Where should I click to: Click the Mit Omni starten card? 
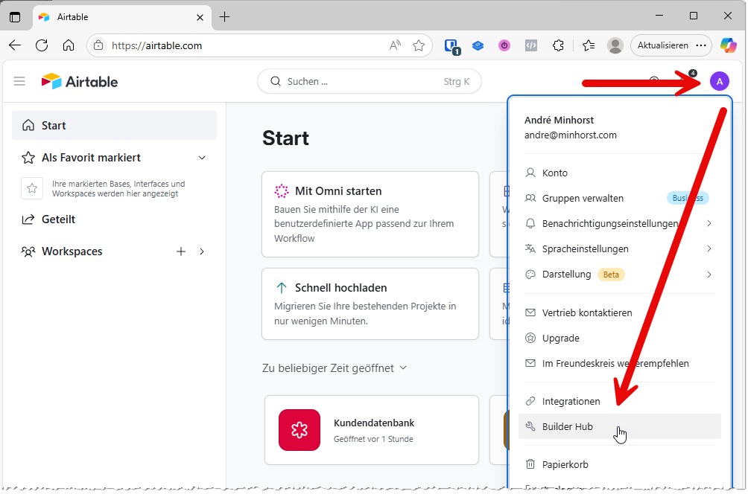point(370,214)
